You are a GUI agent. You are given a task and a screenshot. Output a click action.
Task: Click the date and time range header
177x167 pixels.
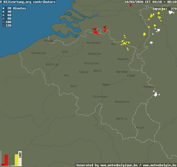(x=151, y=2)
